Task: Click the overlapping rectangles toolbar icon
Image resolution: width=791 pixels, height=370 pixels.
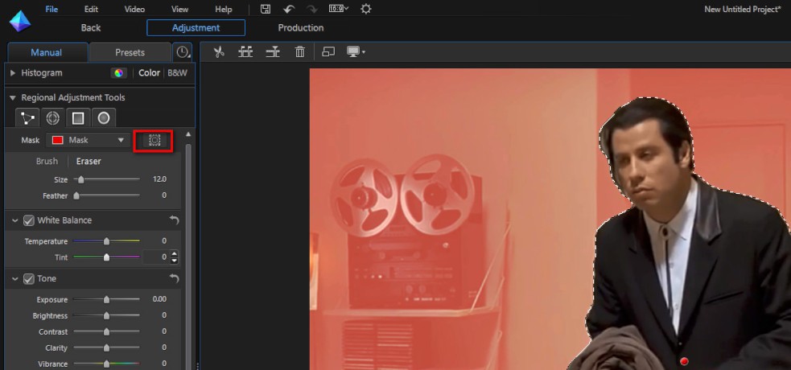Action: (x=328, y=52)
